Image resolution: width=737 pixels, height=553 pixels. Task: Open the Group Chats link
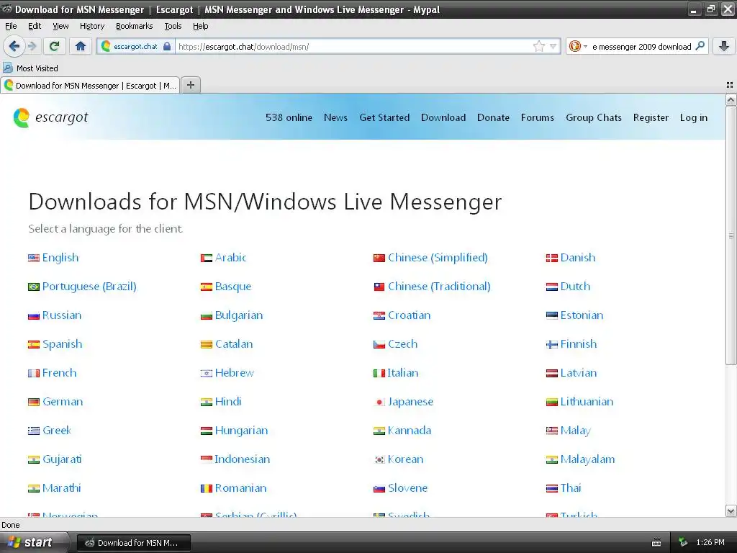click(x=594, y=117)
